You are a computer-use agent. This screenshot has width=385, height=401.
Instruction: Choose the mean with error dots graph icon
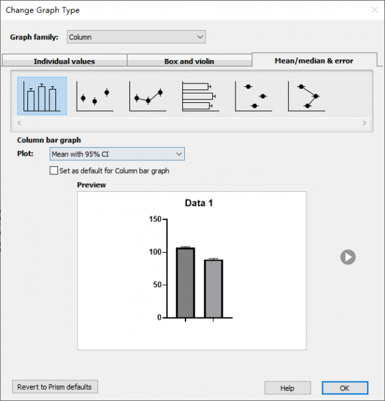pyautogui.click(x=95, y=96)
